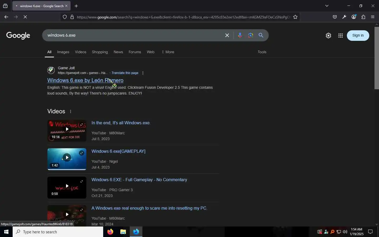Image resolution: width=379 pixels, height=237 pixels.
Task: Open In the end, It's all Windows.exe video
Action: 121,123
